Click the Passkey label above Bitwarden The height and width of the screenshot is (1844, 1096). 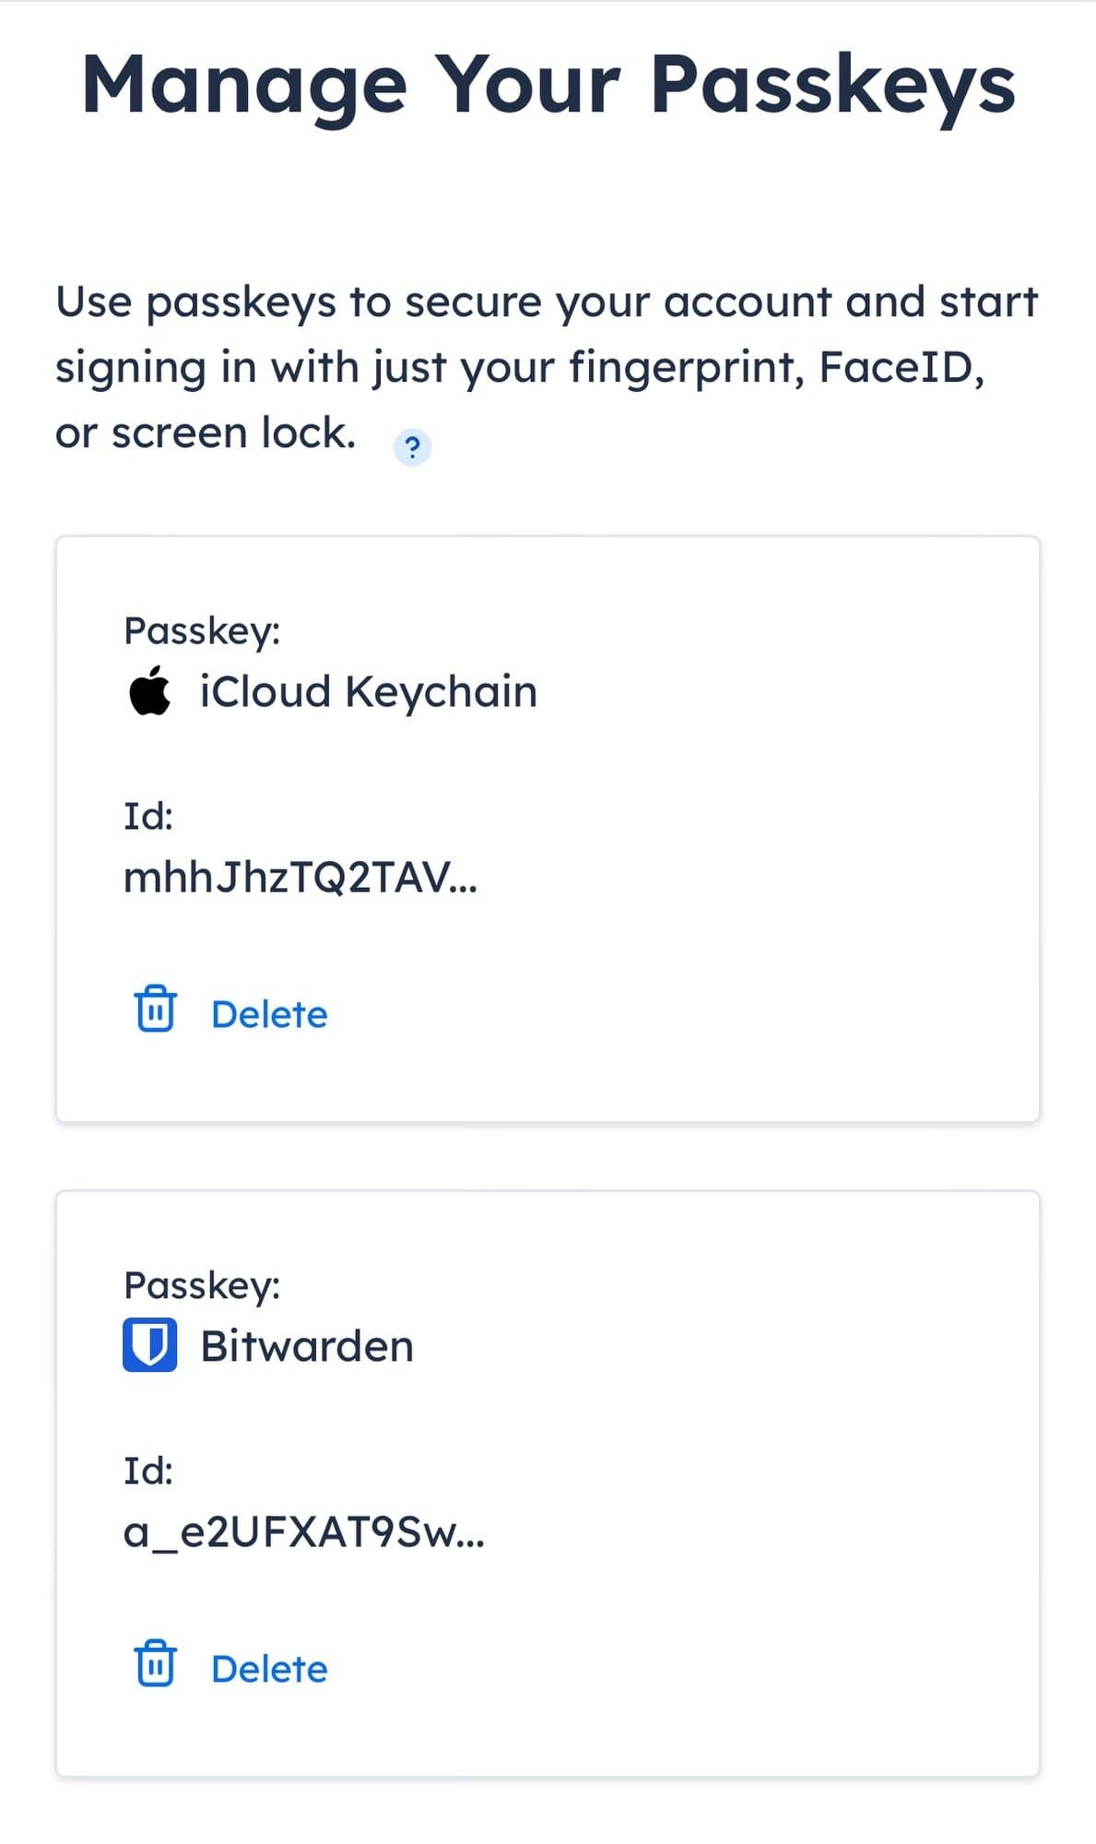pyautogui.click(x=202, y=1286)
